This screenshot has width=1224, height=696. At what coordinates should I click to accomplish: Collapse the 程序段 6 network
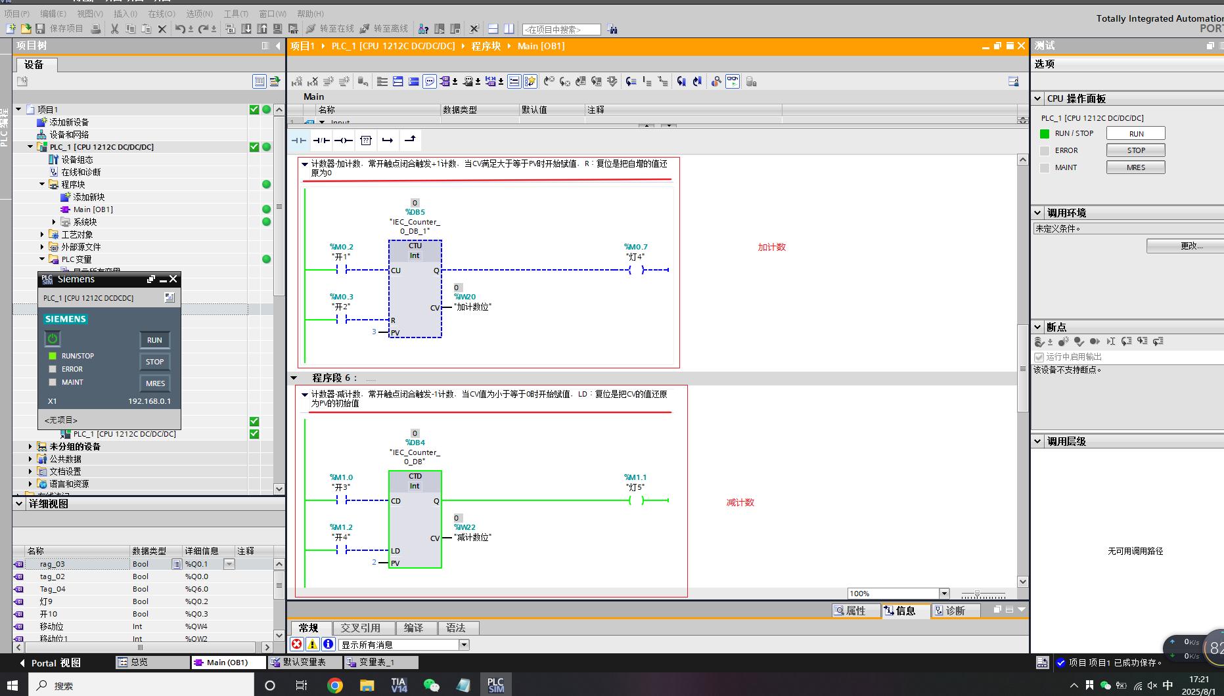(294, 378)
